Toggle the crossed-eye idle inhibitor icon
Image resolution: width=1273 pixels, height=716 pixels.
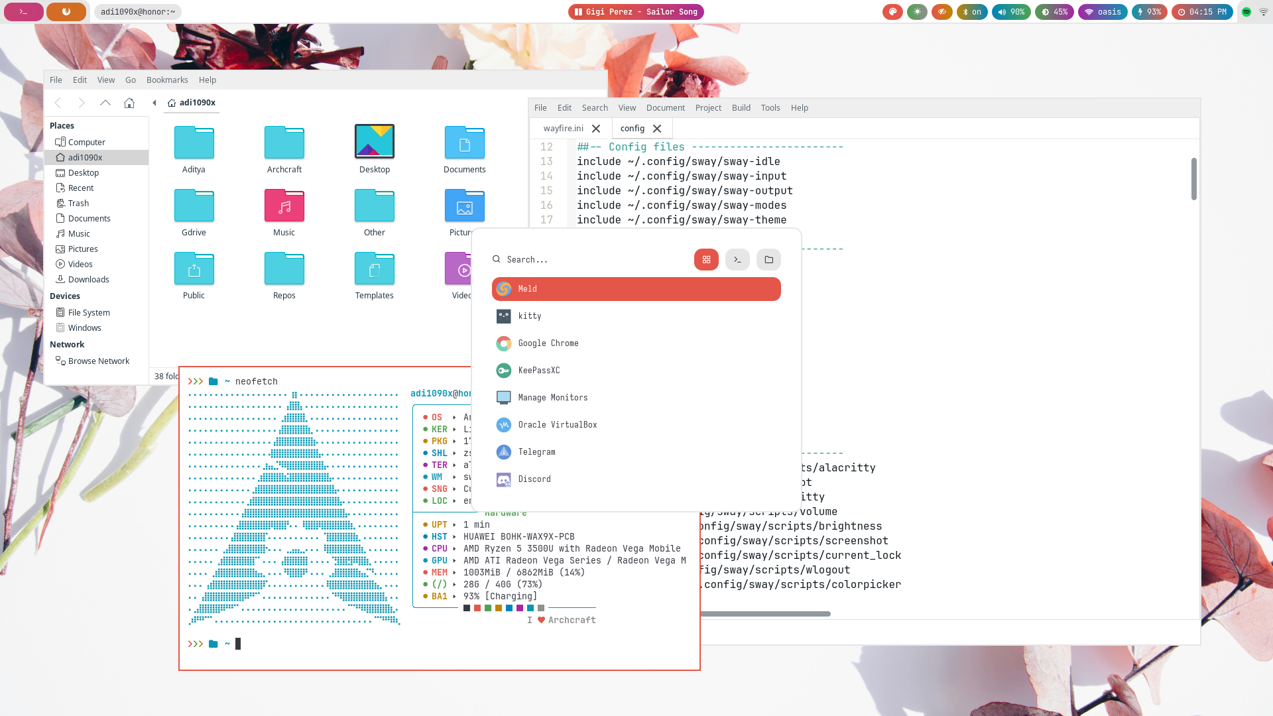[x=941, y=12]
